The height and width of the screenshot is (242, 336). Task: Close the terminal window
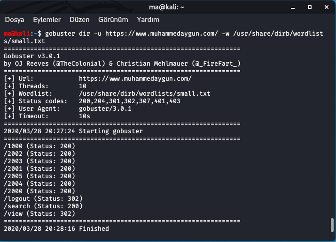coord(327,7)
